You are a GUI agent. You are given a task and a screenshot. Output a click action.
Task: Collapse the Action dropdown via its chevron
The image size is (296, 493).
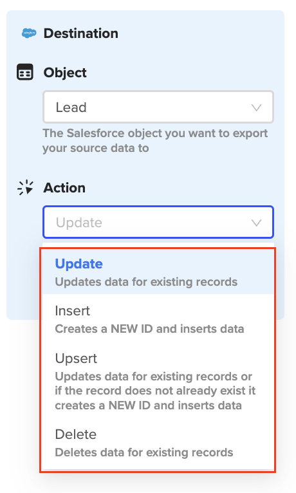pos(256,223)
